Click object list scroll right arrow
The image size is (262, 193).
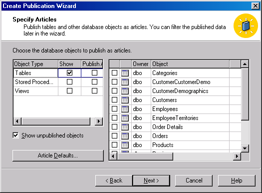click(x=237, y=156)
